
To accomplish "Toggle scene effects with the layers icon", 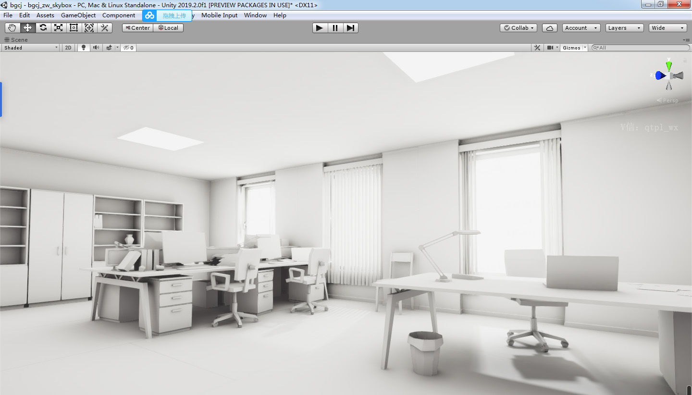I will (109, 48).
